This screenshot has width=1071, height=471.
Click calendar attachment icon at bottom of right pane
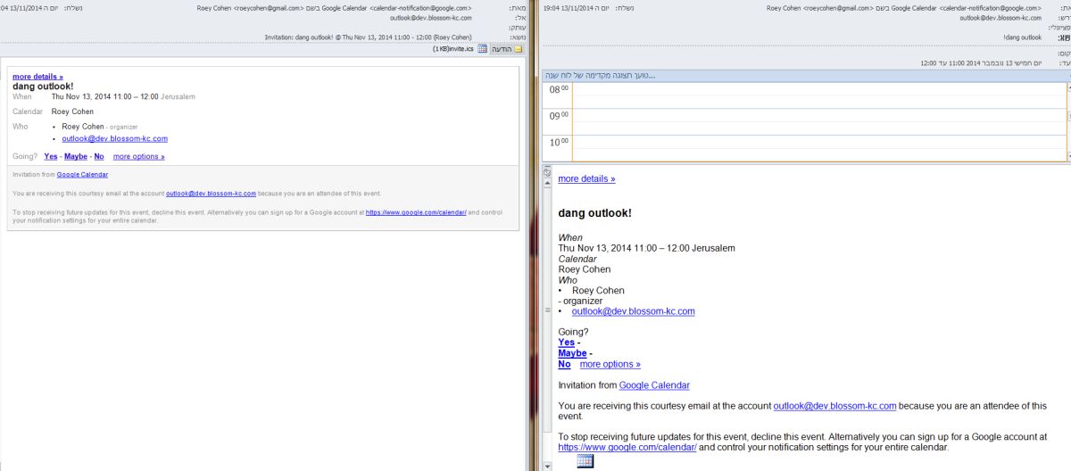[585, 461]
